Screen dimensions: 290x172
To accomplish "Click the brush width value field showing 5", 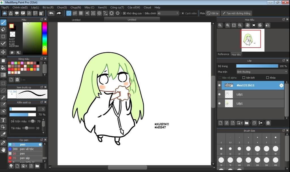I will pyautogui.click(x=41, y=109).
